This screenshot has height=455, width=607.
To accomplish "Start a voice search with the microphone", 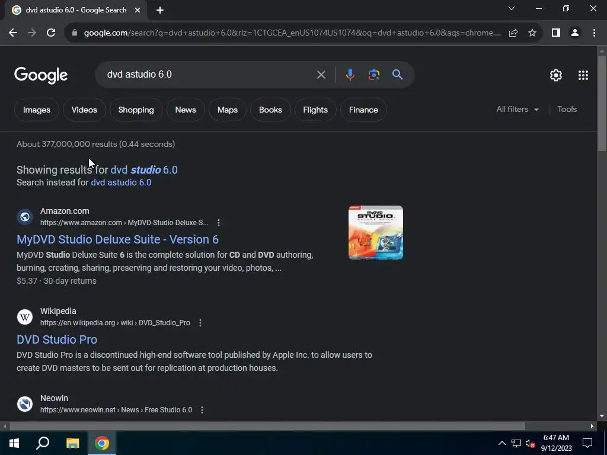I will (350, 75).
